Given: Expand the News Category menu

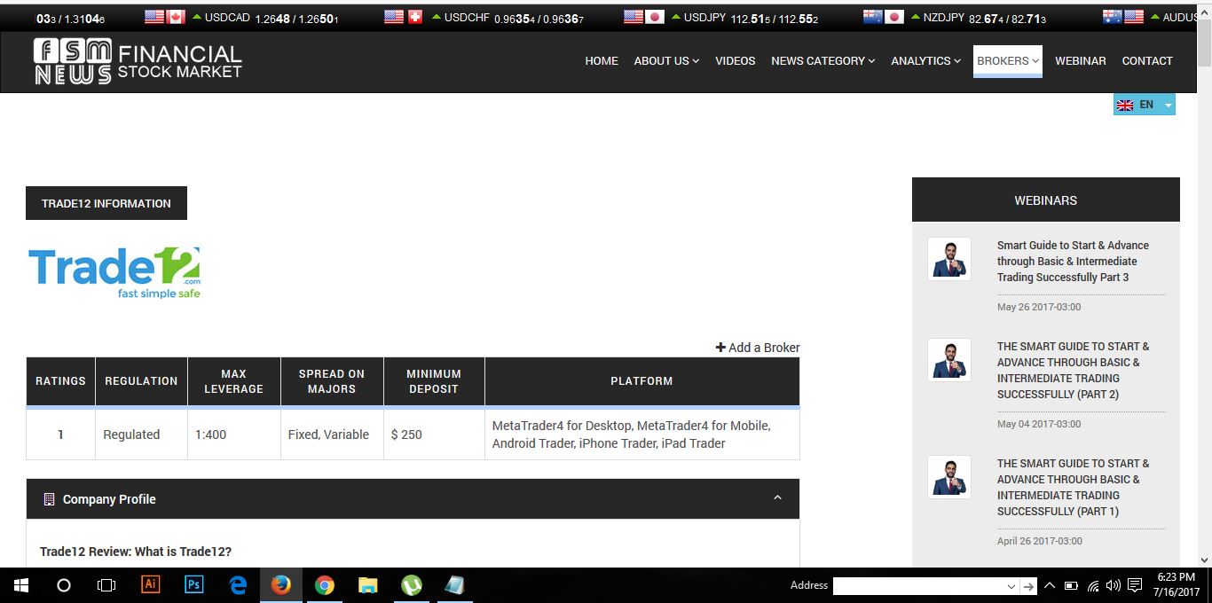Looking at the screenshot, I should pyautogui.click(x=823, y=61).
